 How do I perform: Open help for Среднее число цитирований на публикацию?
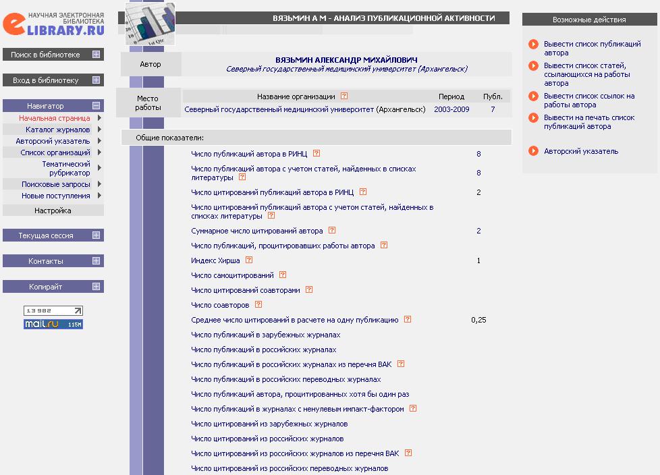coord(408,319)
